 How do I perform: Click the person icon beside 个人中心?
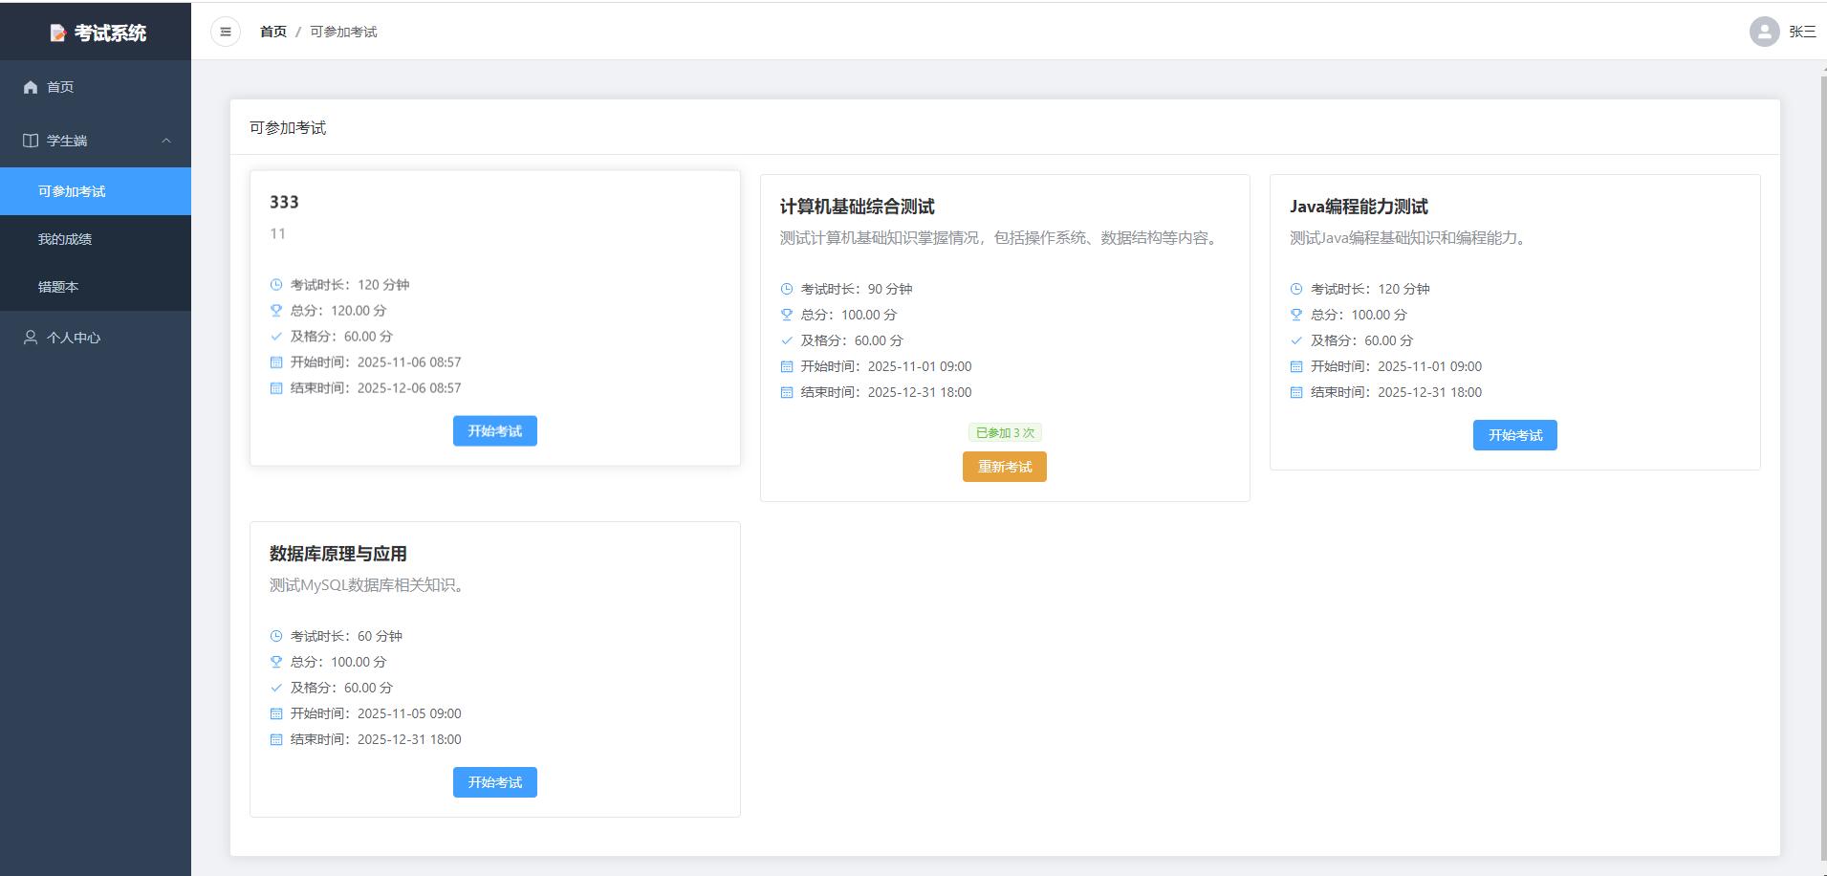click(31, 338)
